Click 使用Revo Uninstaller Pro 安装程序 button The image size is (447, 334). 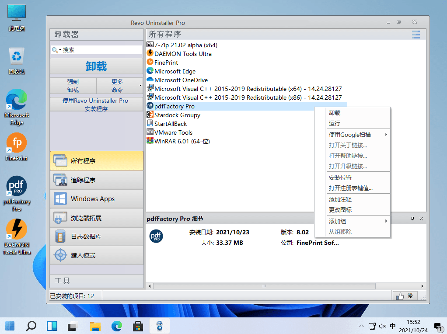[96, 104]
